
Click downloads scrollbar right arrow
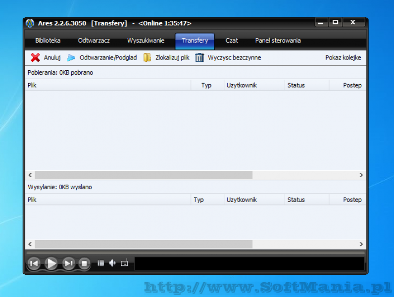[361, 175]
